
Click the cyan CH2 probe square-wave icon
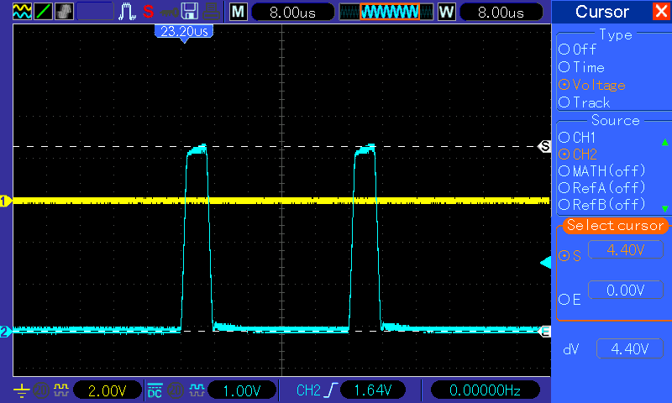(197, 390)
